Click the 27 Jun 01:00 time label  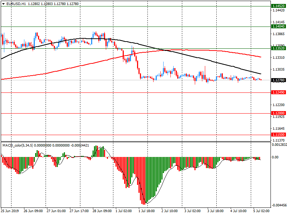pyautogui.click(x=56, y=211)
